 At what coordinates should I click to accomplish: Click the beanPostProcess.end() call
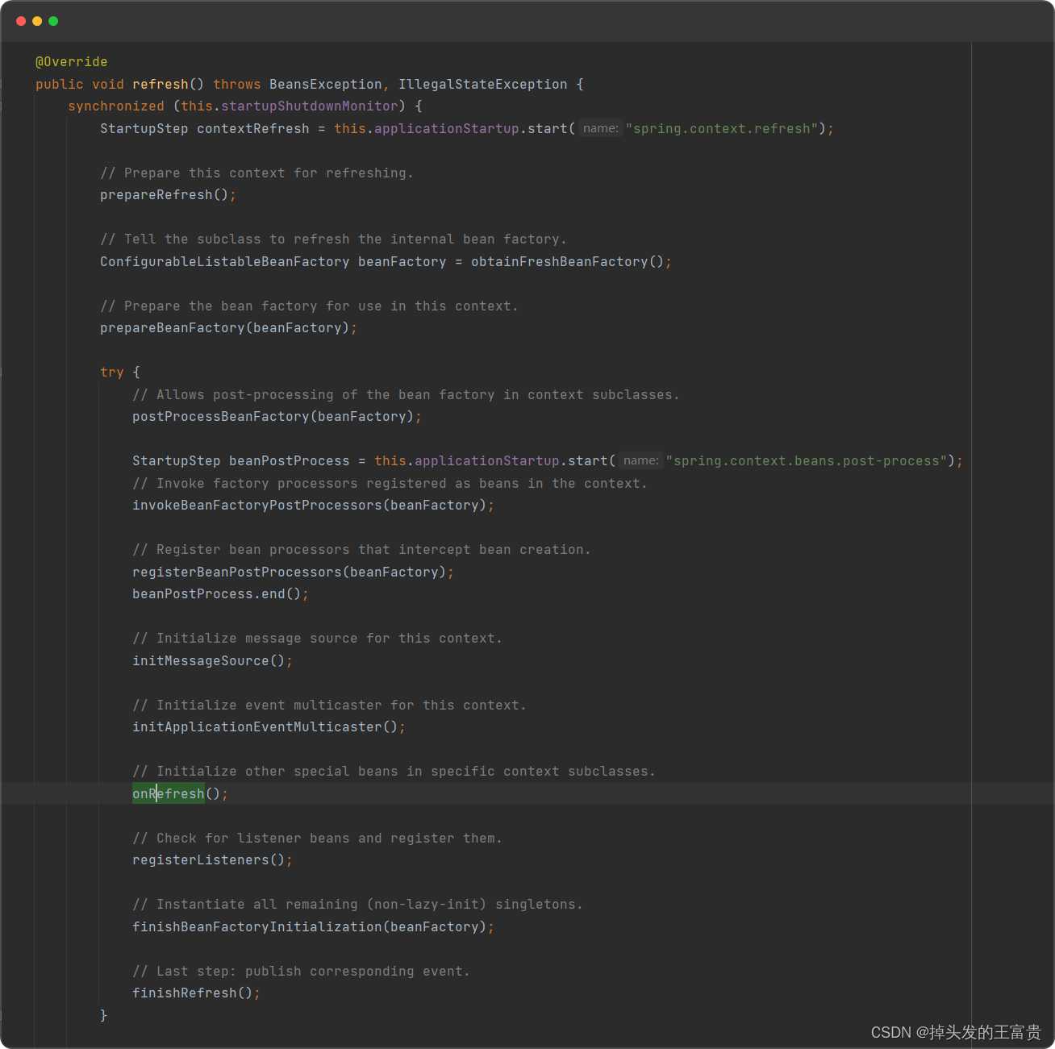click(x=217, y=594)
